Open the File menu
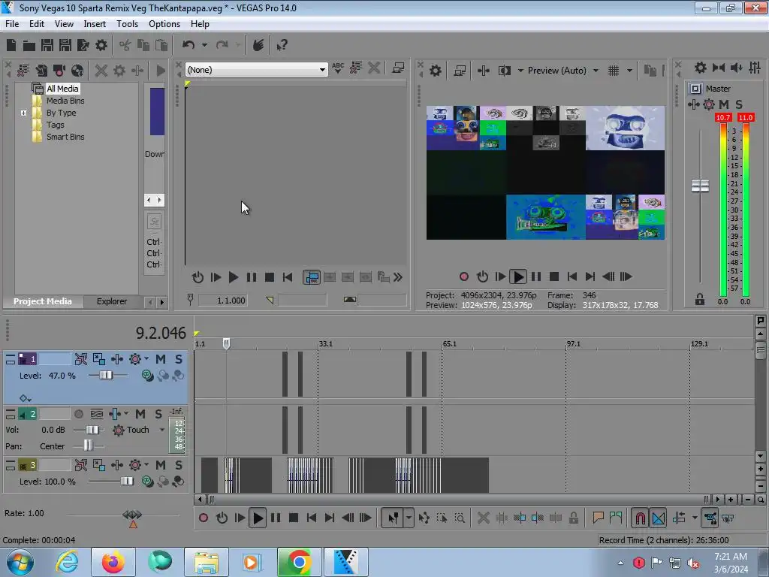Viewport: 769px width, 577px height. (x=12, y=24)
